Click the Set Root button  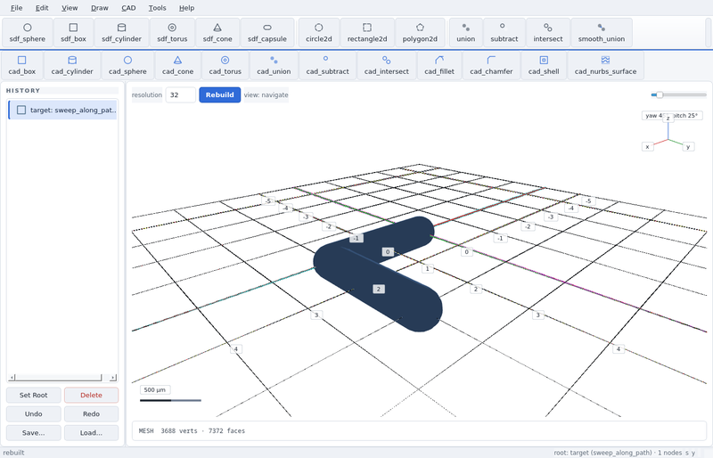pos(33,395)
